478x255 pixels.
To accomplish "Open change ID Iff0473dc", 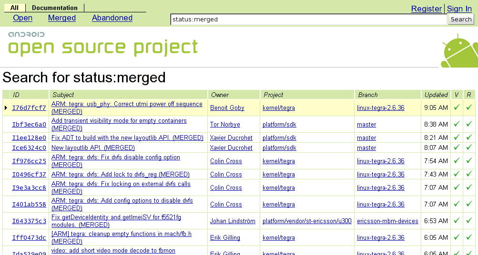I will tap(29, 238).
